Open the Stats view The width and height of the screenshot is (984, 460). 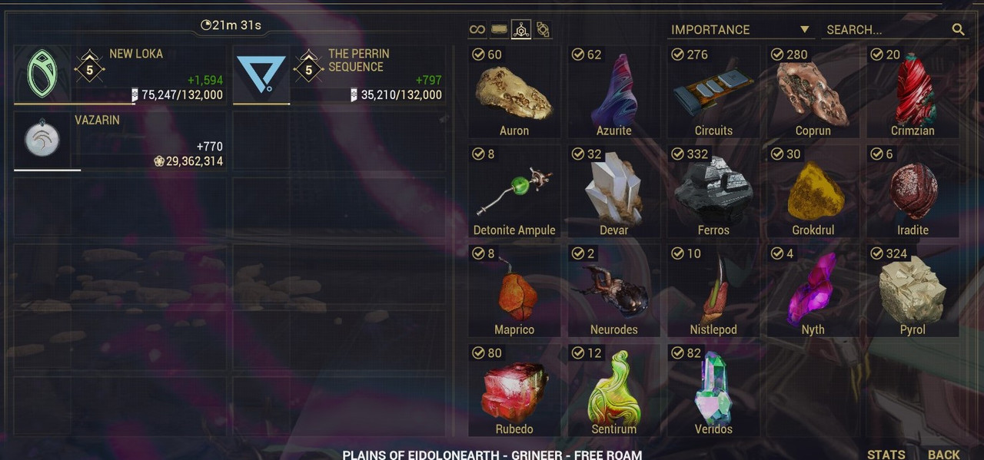pos(886,454)
